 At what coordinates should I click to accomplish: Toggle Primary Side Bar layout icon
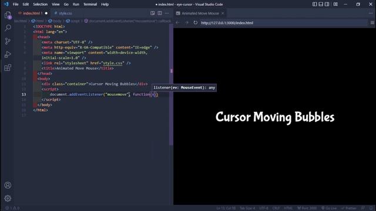pos(315,4)
